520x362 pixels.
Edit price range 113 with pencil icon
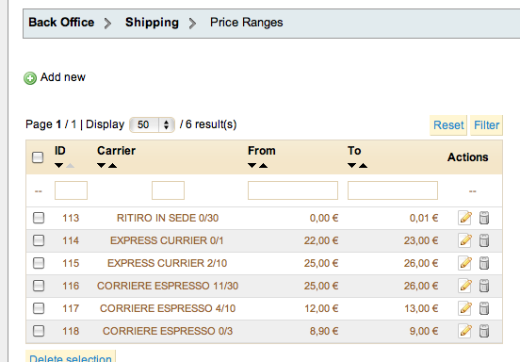tap(465, 218)
